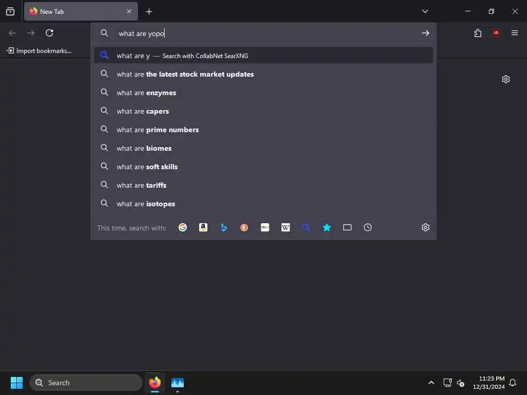
Task: Search this time with Wikipedia
Action: pos(285,227)
